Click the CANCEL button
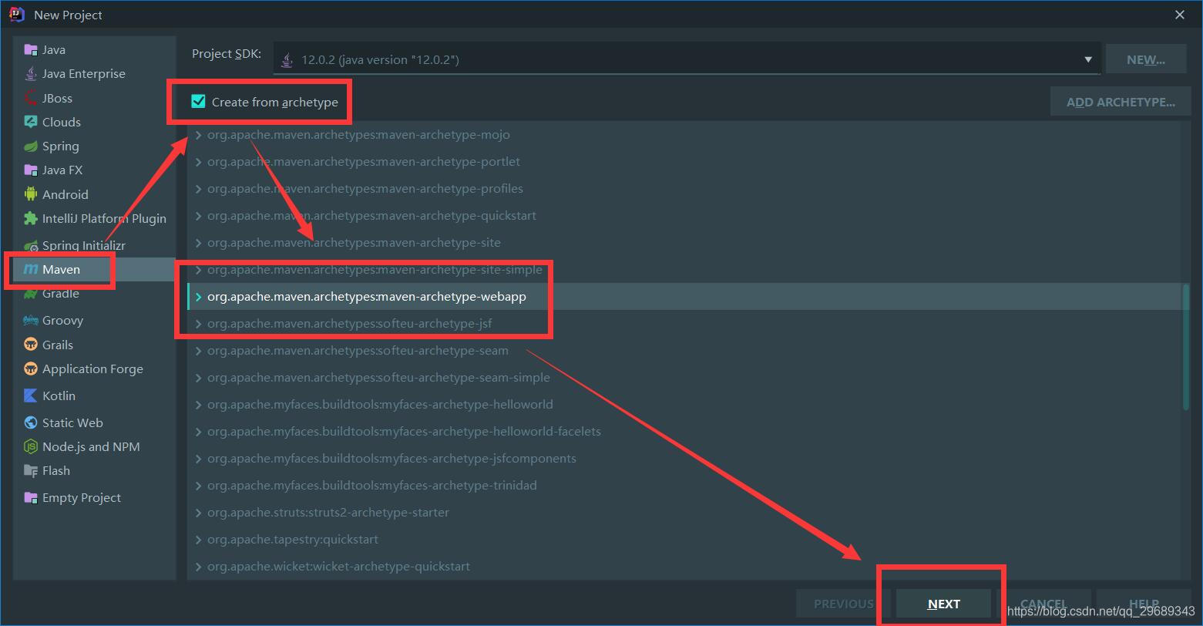The width and height of the screenshot is (1203, 626). 1043,604
